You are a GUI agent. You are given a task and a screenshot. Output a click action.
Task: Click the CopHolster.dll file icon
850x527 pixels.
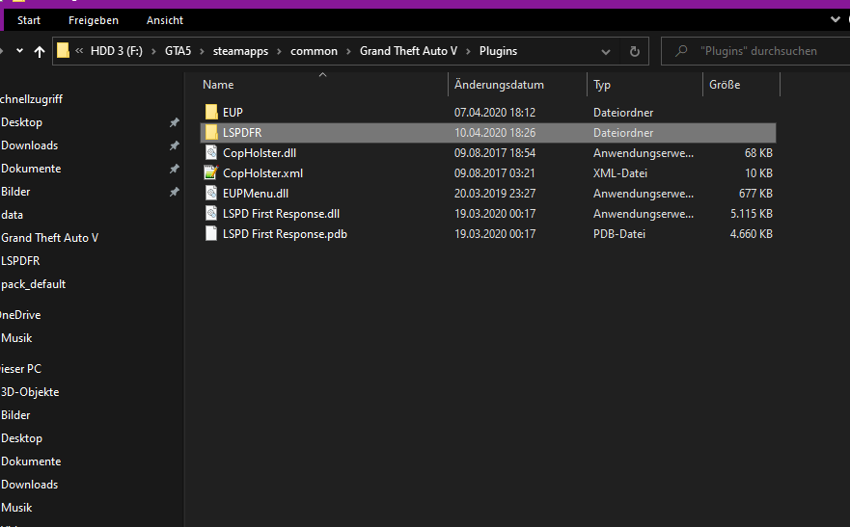click(211, 153)
